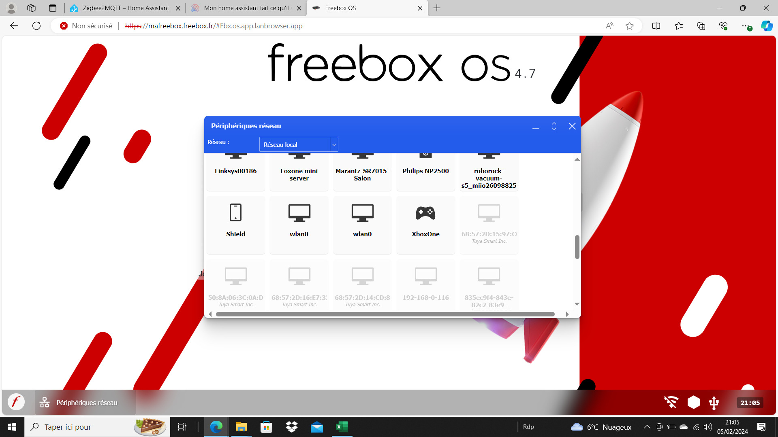778x437 pixels.
Task: Open the Shield phone device
Action: [x=235, y=225]
